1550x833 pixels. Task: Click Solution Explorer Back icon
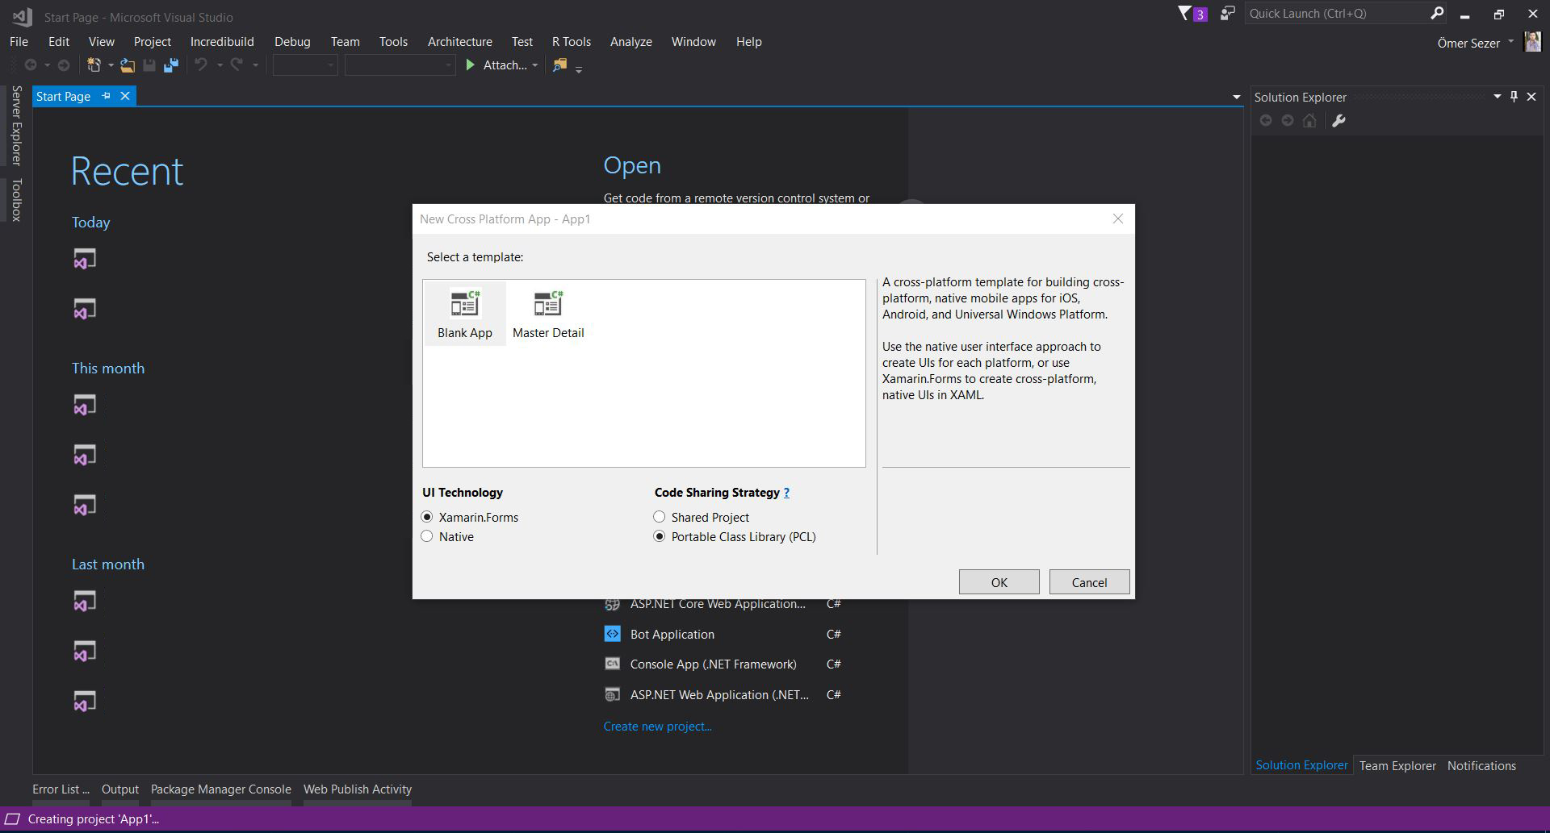click(x=1266, y=121)
